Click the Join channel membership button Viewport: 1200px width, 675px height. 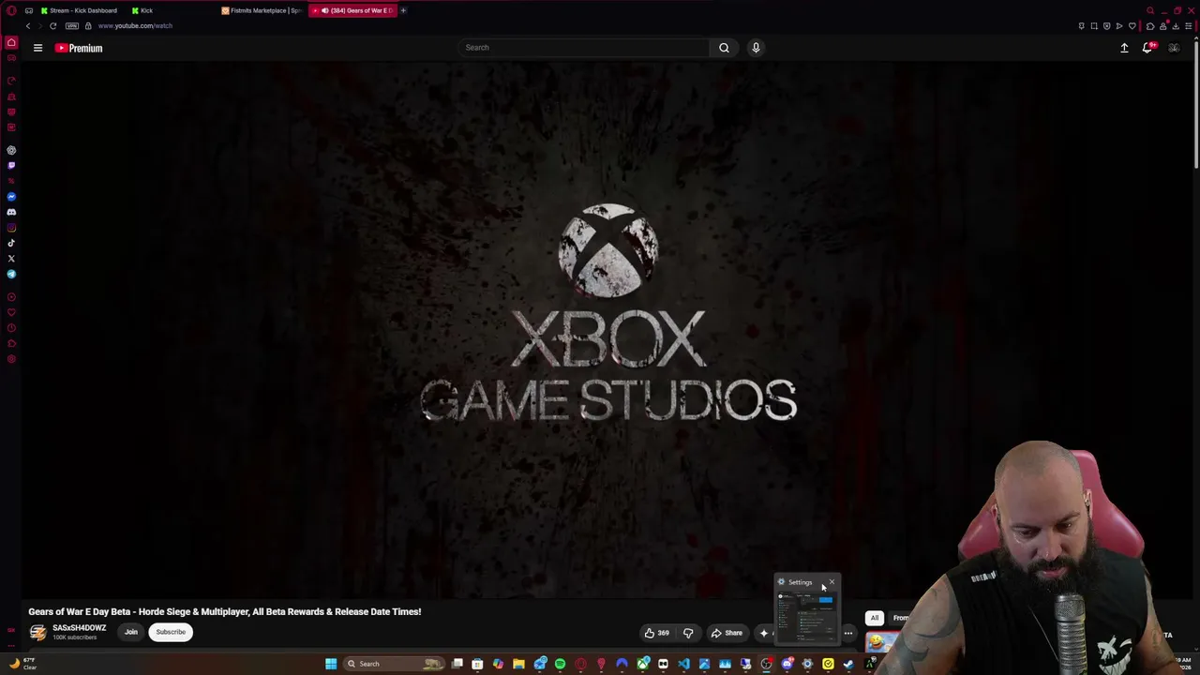pos(131,632)
